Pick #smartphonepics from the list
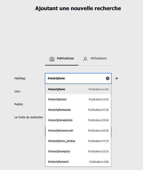The height and width of the screenshot is (170, 143). pos(78,151)
